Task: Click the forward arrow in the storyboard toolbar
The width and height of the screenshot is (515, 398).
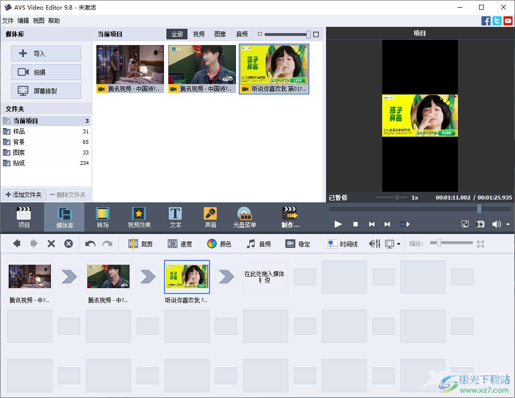Action: click(x=34, y=244)
